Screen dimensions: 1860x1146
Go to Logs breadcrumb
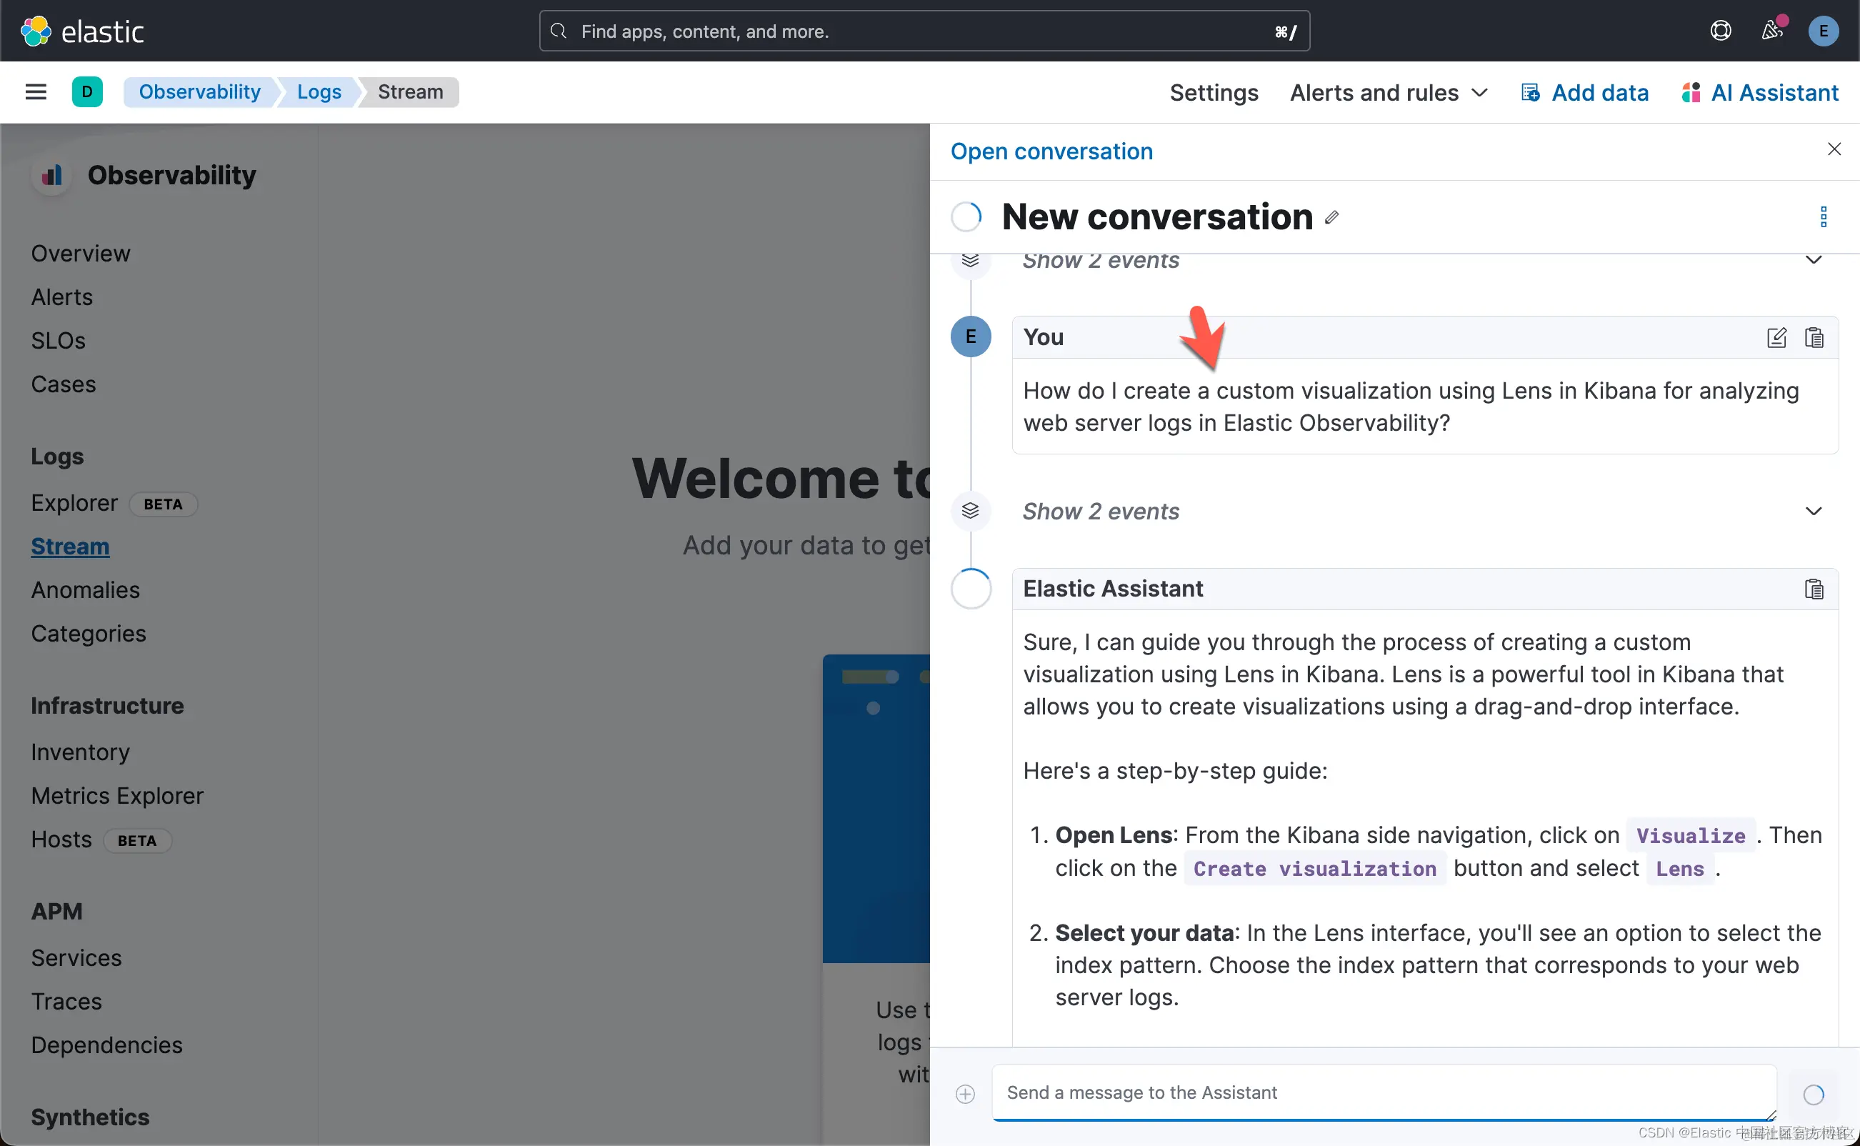pyautogui.click(x=319, y=91)
